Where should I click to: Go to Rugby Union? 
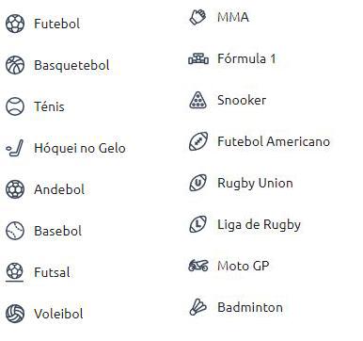(255, 183)
